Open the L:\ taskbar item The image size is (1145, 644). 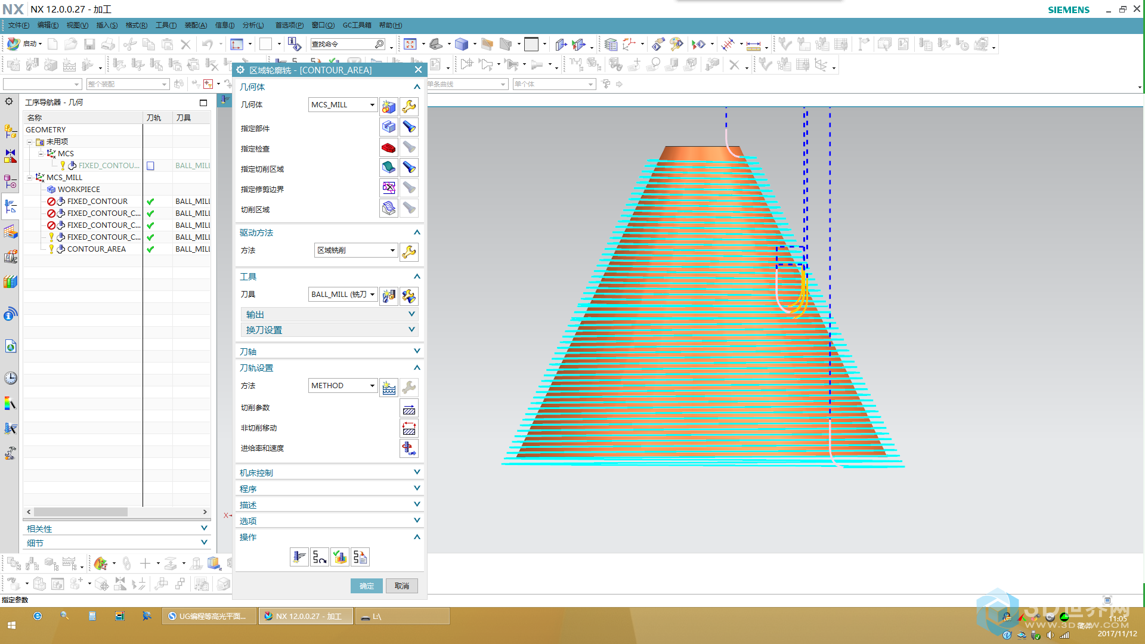point(403,617)
